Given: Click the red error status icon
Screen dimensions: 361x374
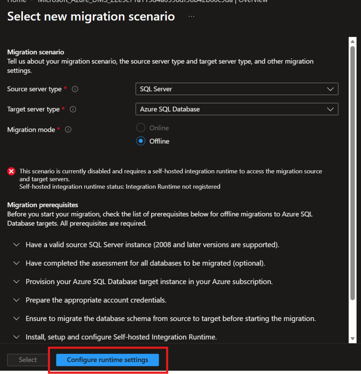Looking at the screenshot, I should (x=12, y=171).
